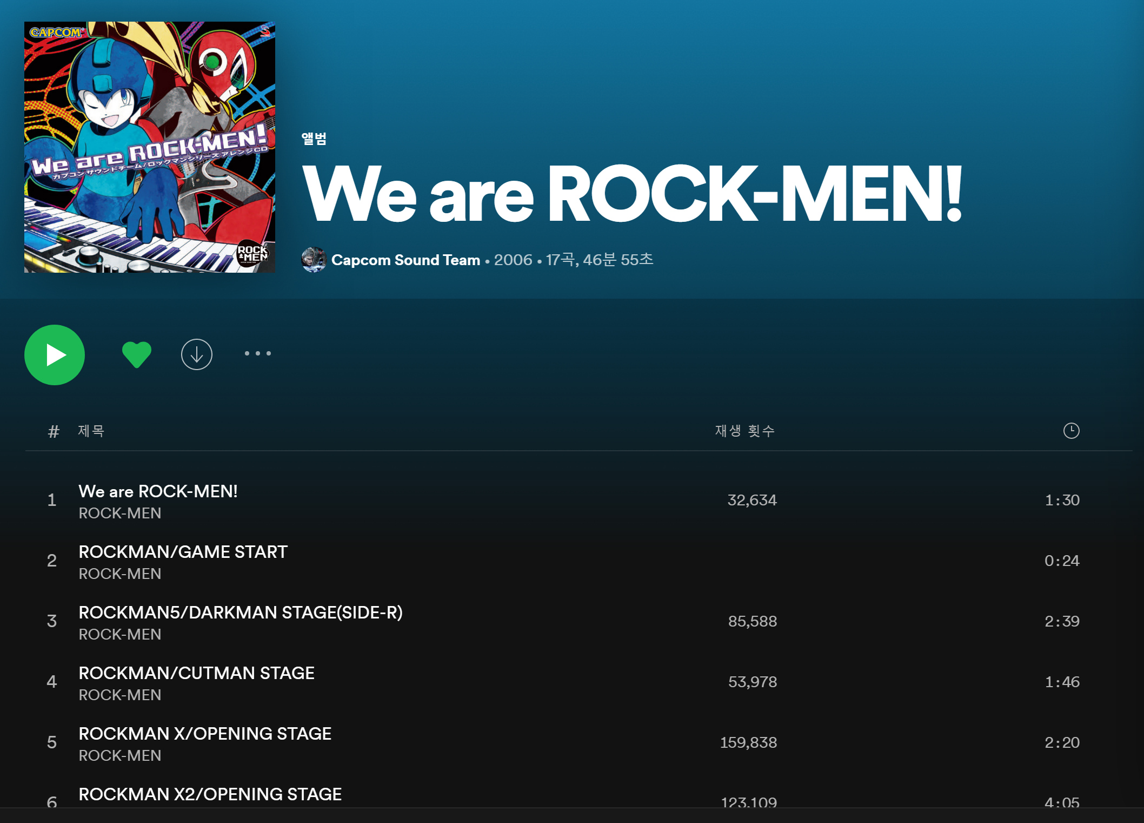This screenshot has width=1144, height=823.
Task: Click the Capcom Sound Team artist avatar
Action: pyautogui.click(x=314, y=260)
